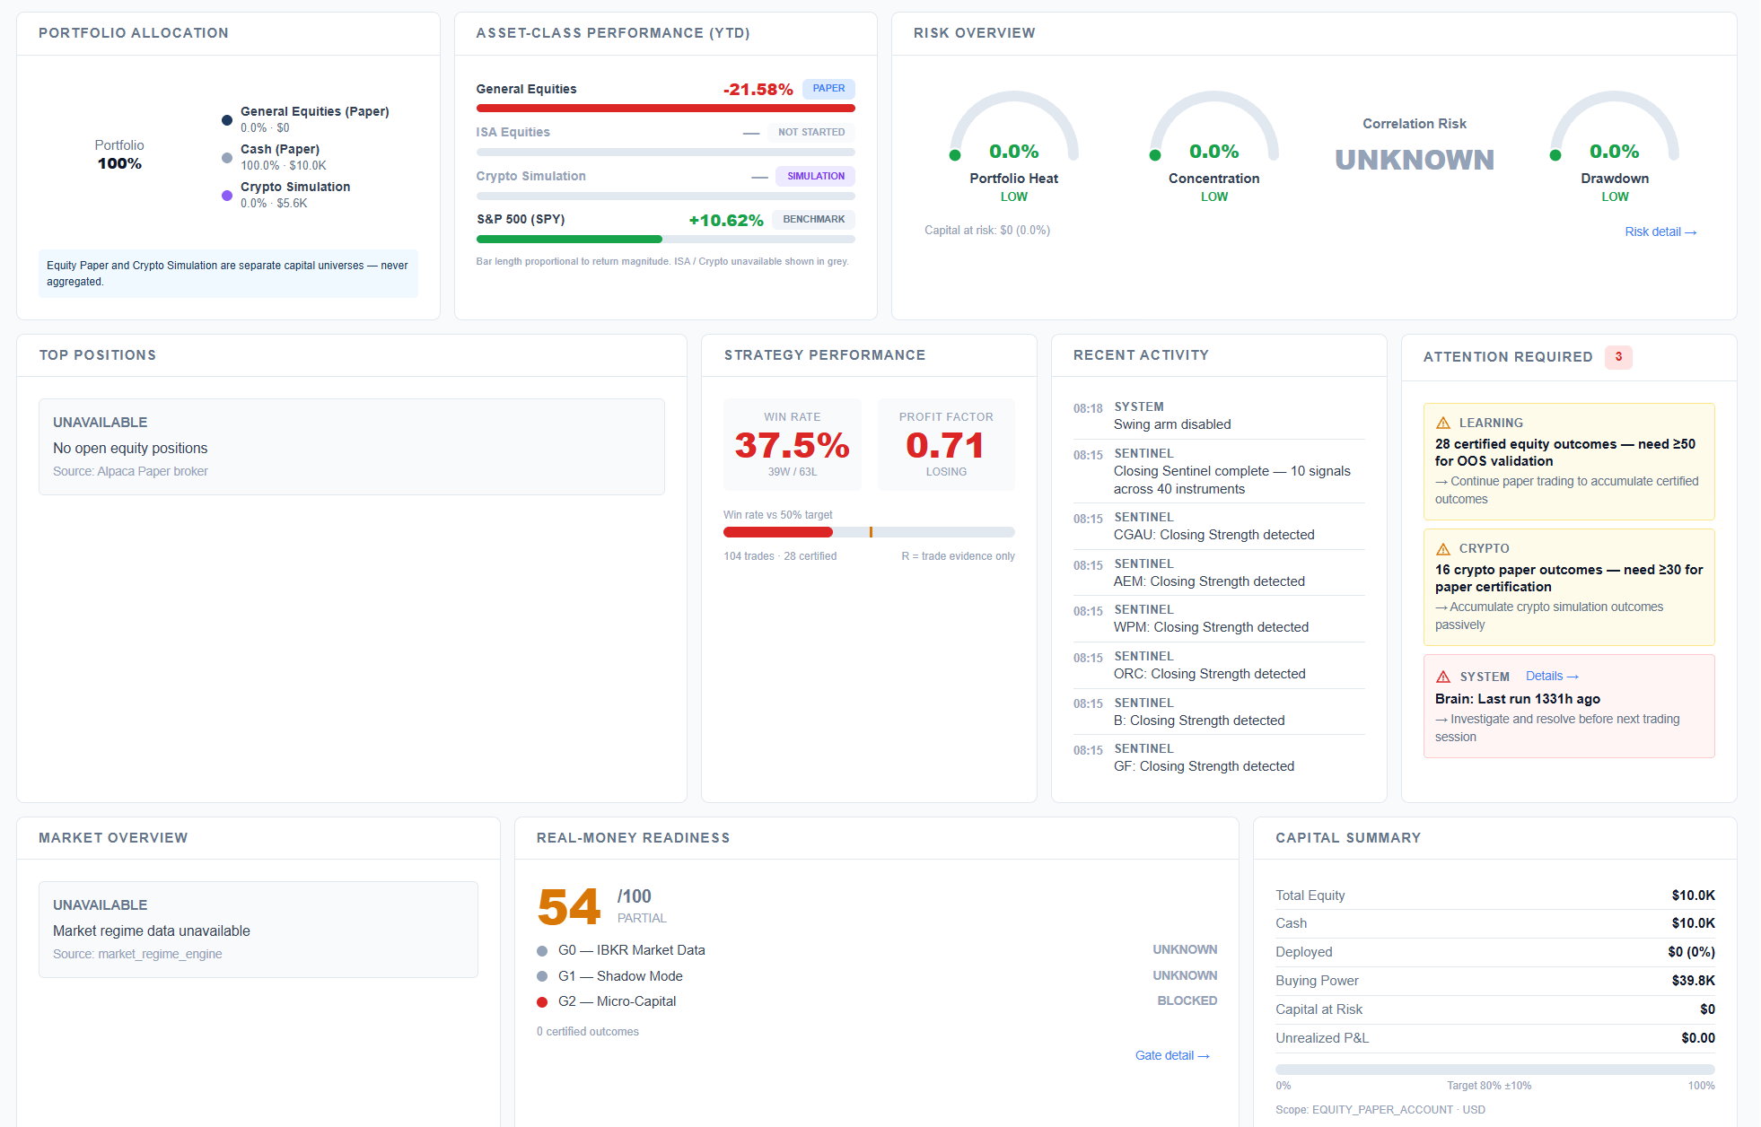The width and height of the screenshot is (1761, 1127).
Task: Click 'GF: Closing Strength detected' entry
Action: point(1219,757)
